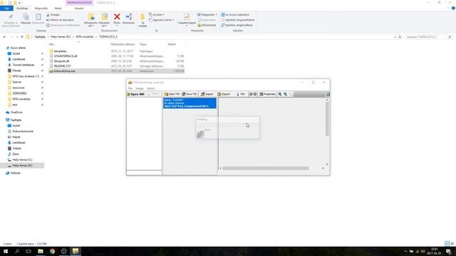Open Chrome from the taskbar

(52, 251)
